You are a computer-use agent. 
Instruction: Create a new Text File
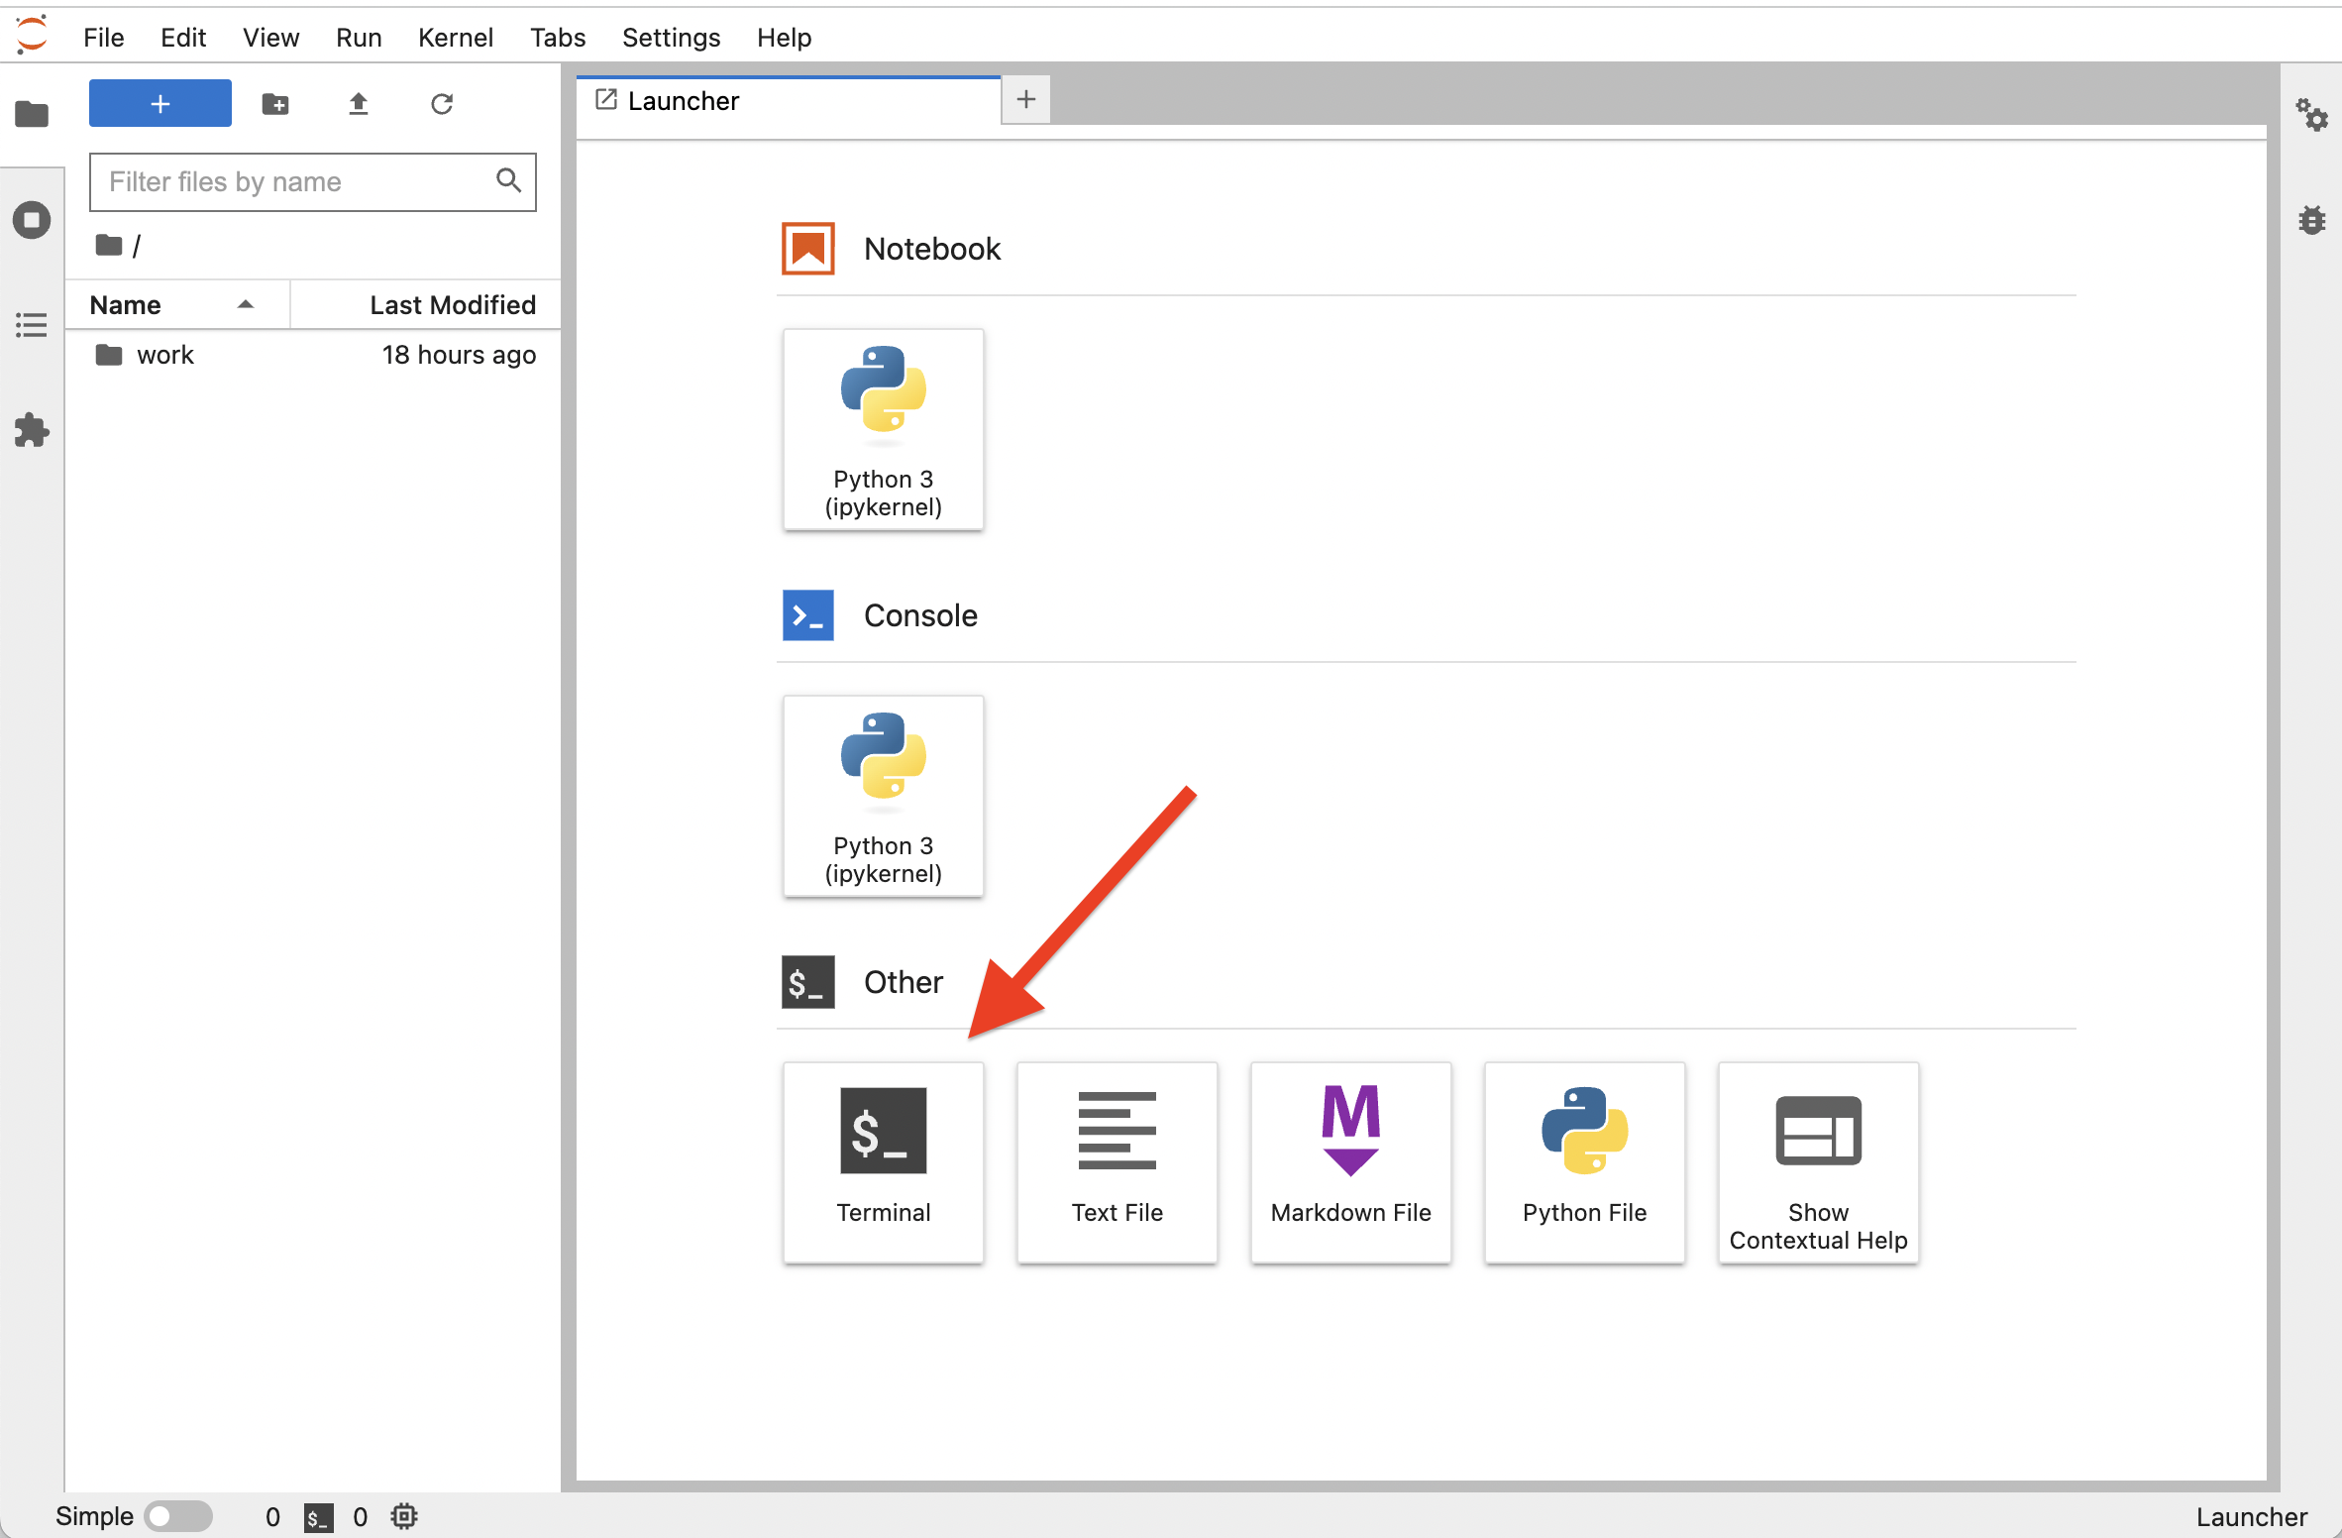[1116, 1160]
